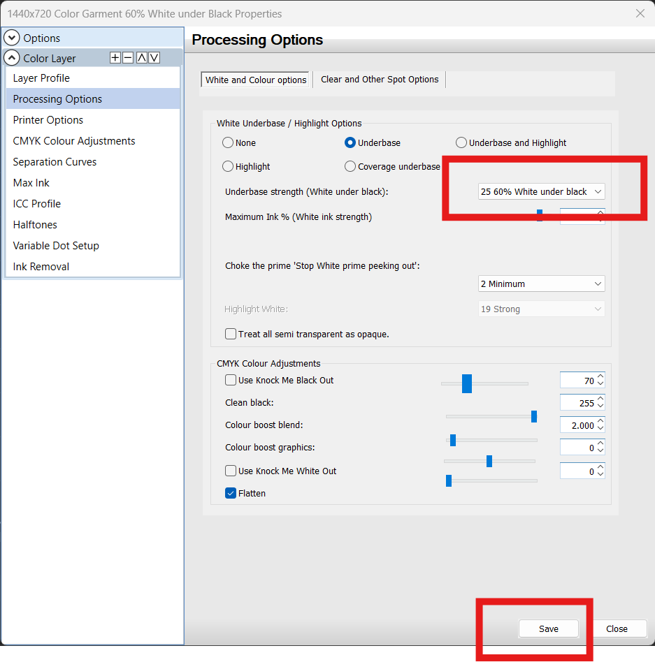Viewport: 655px width, 662px height.
Task: Go to CMYK Colour Adjustments in sidebar
Action: click(x=93, y=141)
